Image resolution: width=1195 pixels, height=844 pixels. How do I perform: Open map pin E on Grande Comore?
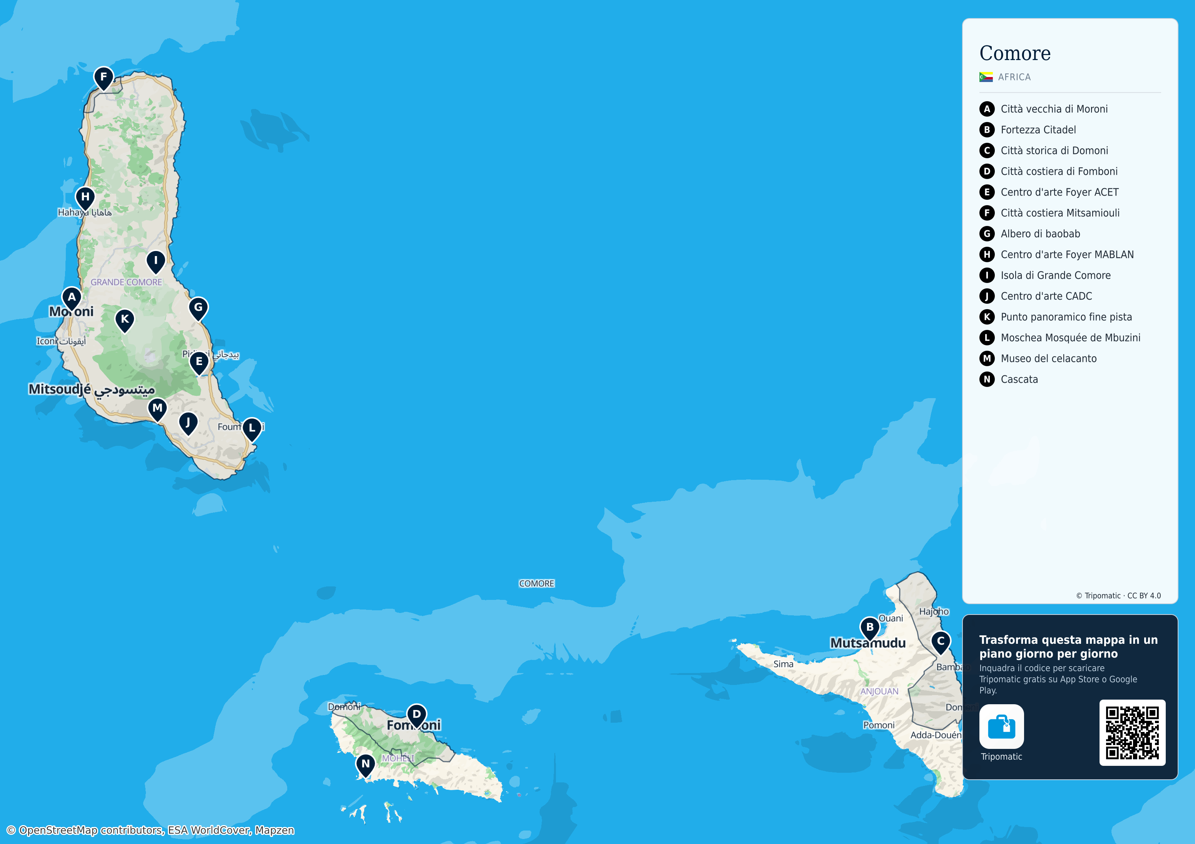pos(199,363)
